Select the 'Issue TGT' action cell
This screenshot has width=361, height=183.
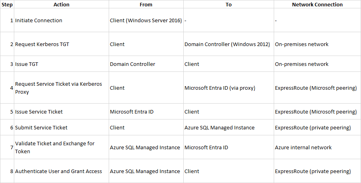(61, 64)
